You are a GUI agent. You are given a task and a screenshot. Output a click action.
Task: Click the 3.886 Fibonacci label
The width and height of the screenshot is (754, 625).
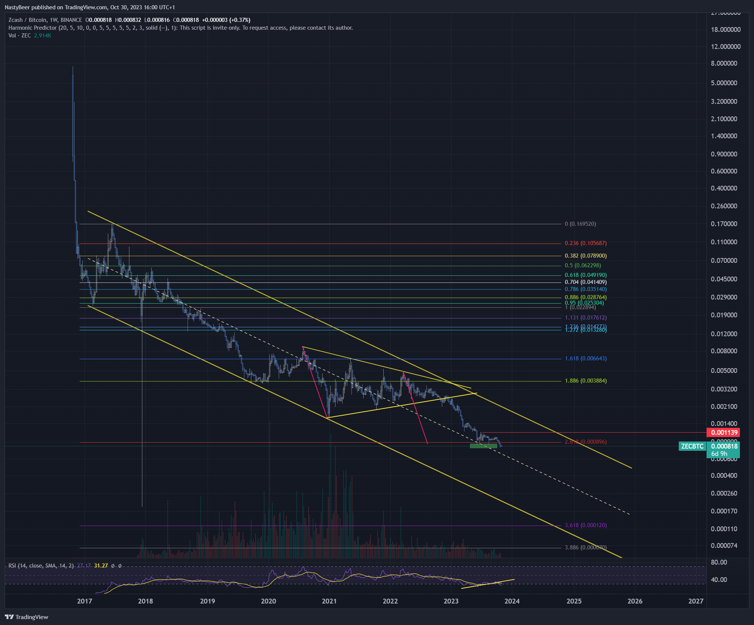[x=586, y=548]
